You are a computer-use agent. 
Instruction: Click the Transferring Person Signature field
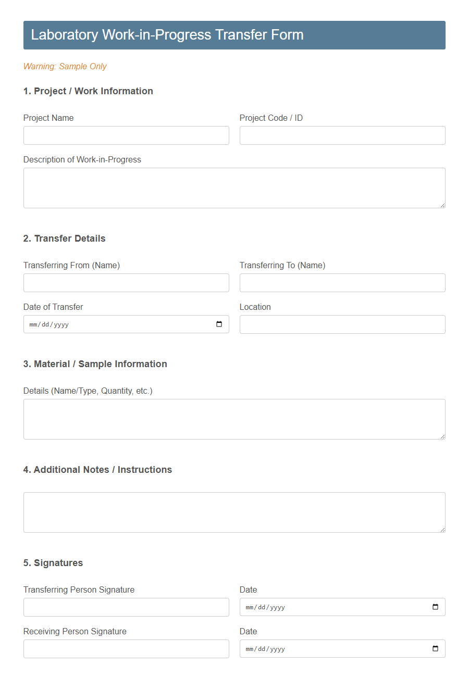click(126, 607)
